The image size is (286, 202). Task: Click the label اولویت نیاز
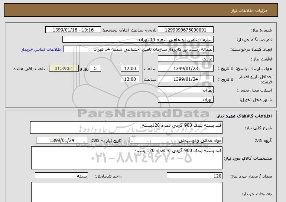pyautogui.click(x=261, y=59)
